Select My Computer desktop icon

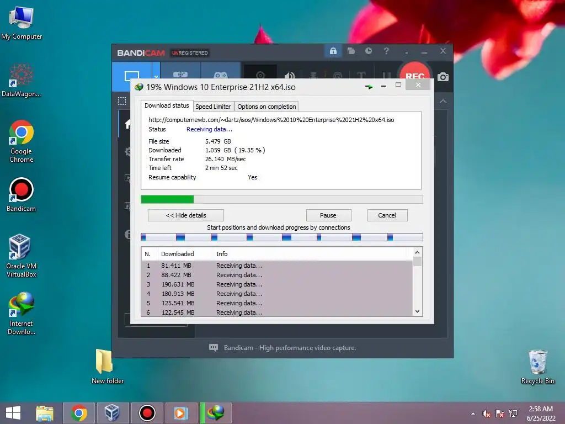click(22, 23)
